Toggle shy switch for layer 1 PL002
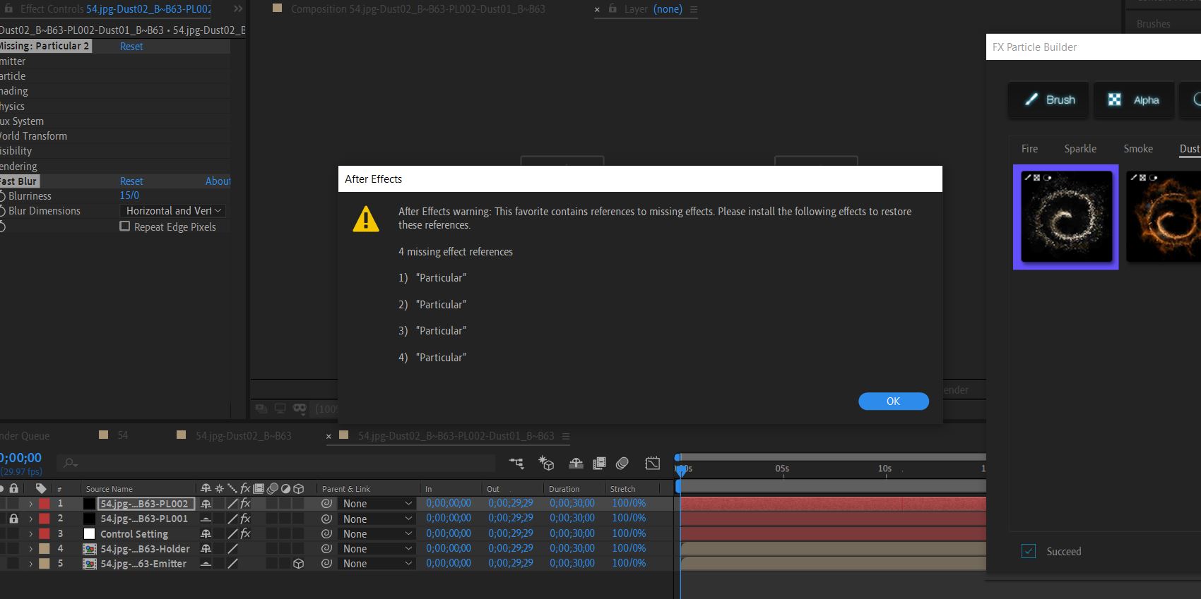The width and height of the screenshot is (1201, 599). point(206,504)
